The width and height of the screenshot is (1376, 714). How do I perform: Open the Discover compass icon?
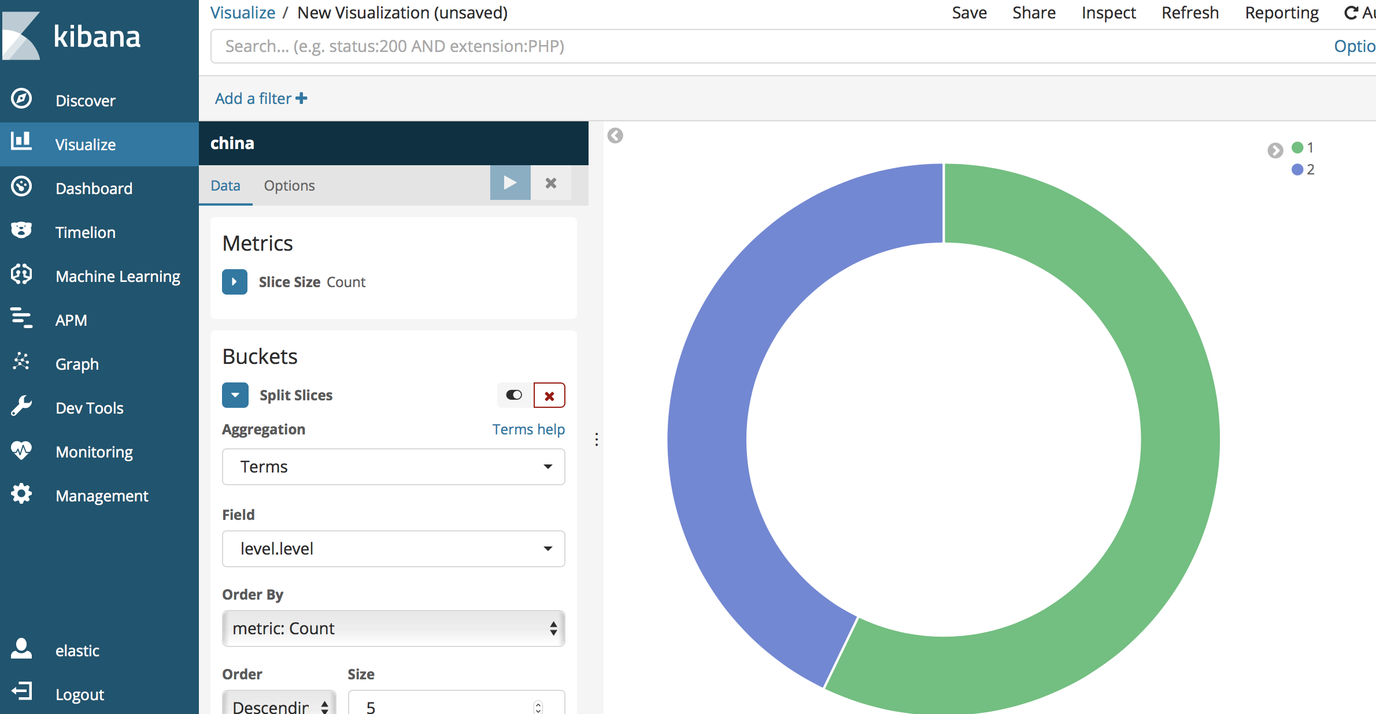[21, 99]
